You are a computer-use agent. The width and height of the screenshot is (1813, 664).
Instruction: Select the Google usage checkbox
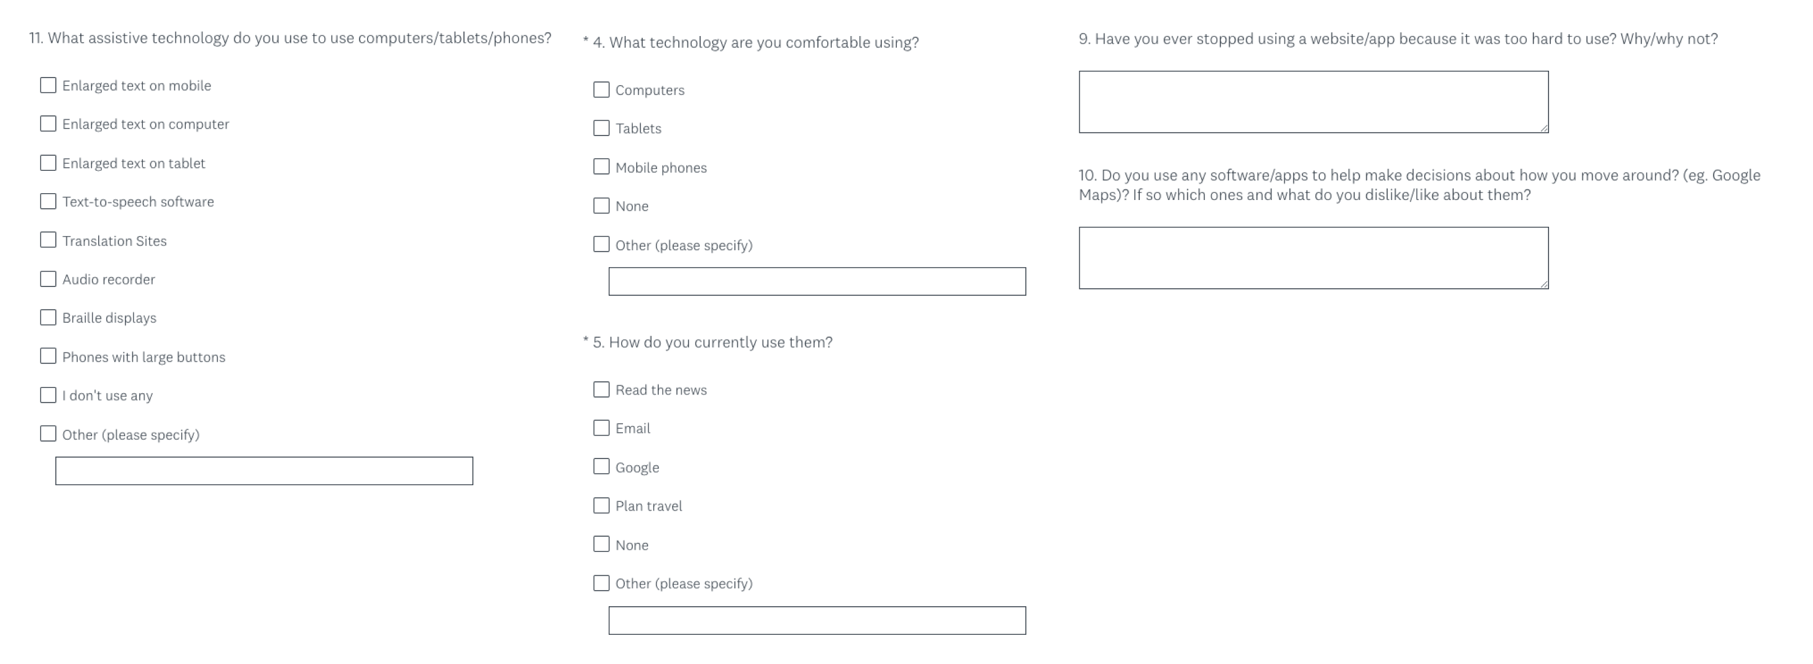tap(601, 467)
